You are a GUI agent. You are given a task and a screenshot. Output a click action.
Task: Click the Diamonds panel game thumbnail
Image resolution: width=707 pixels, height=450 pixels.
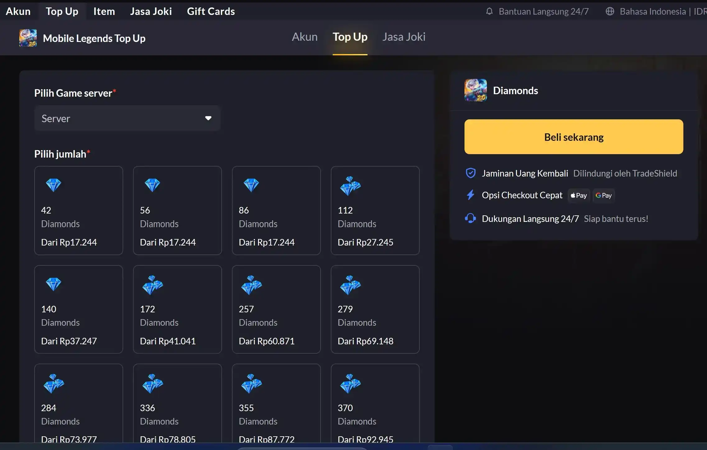click(475, 90)
